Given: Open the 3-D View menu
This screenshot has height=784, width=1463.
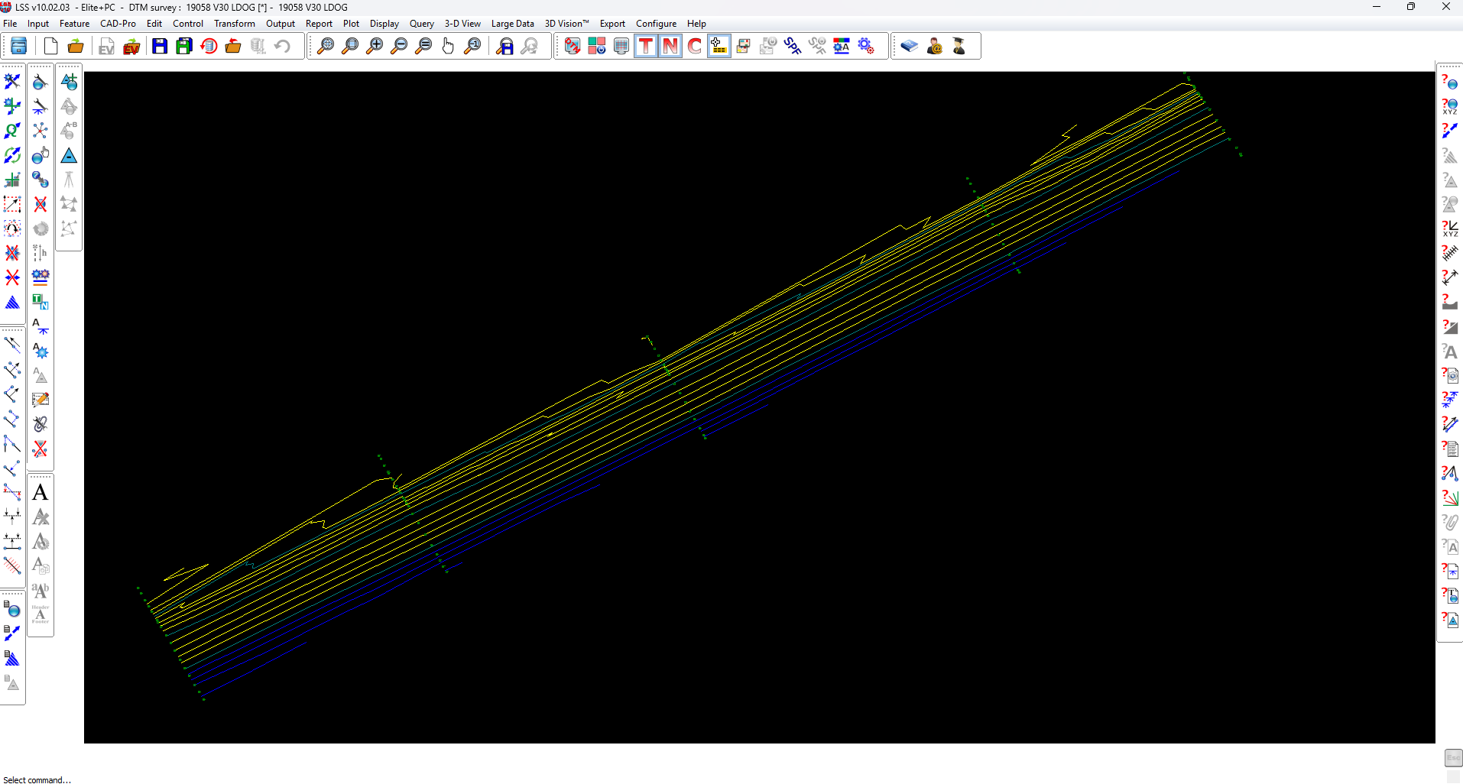Looking at the screenshot, I should click(462, 24).
